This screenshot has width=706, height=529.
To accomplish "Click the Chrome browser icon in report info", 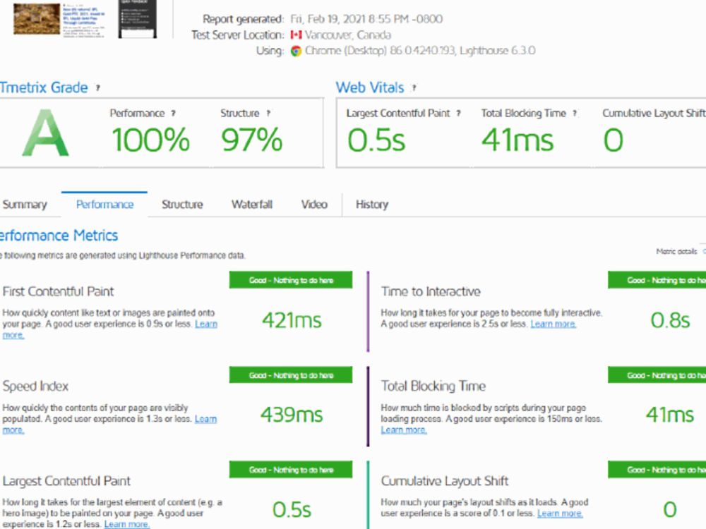I will tap(296, 51).
